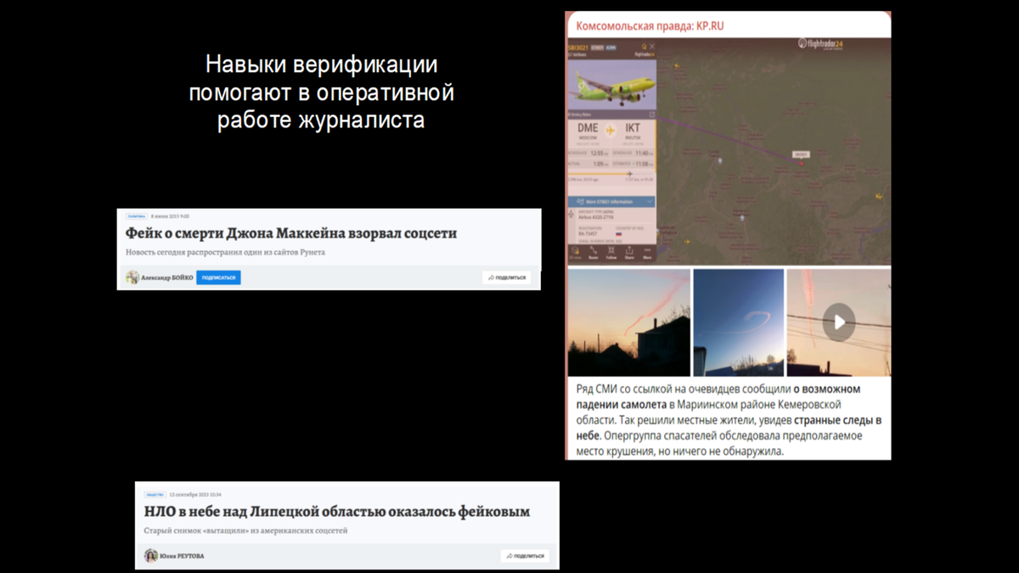Open the first sunset contrail photo thumbnail
Viewport: 1019px width, 573px height.
coord(628,322)
